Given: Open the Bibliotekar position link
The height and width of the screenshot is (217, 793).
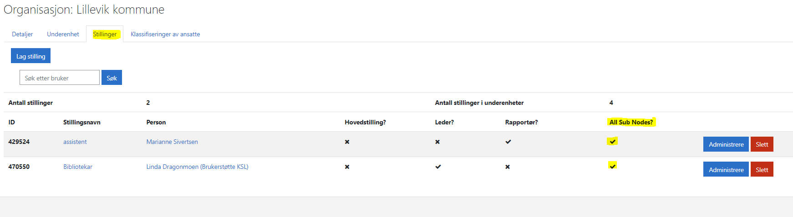Looking at the screenshot, I should pos(78,167).
